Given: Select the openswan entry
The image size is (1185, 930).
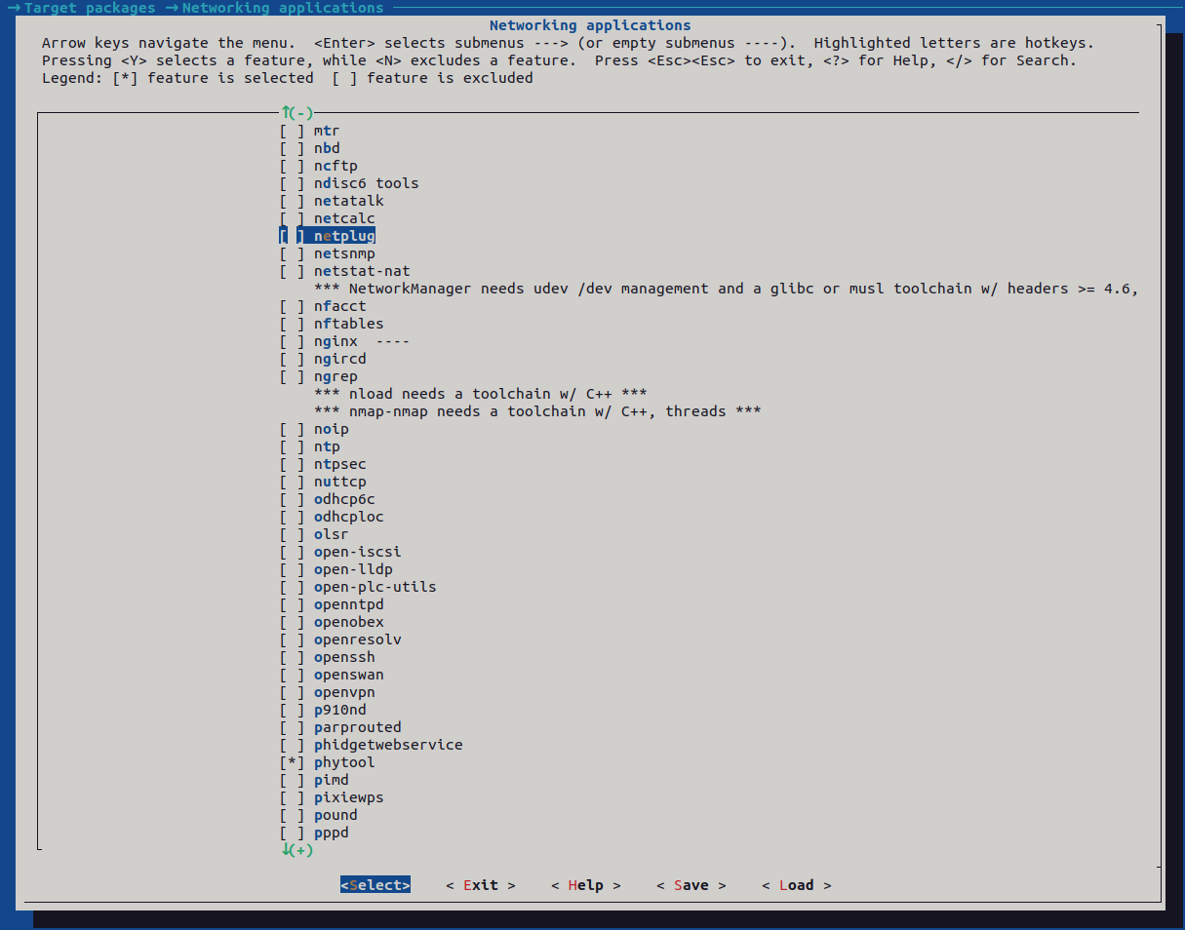Looking at the screenshot, I should coord(348,675).
